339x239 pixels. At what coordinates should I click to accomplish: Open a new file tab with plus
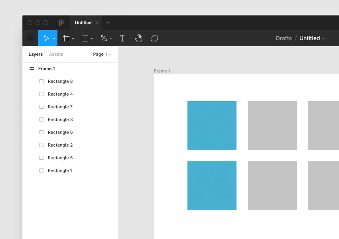point(108,23)
